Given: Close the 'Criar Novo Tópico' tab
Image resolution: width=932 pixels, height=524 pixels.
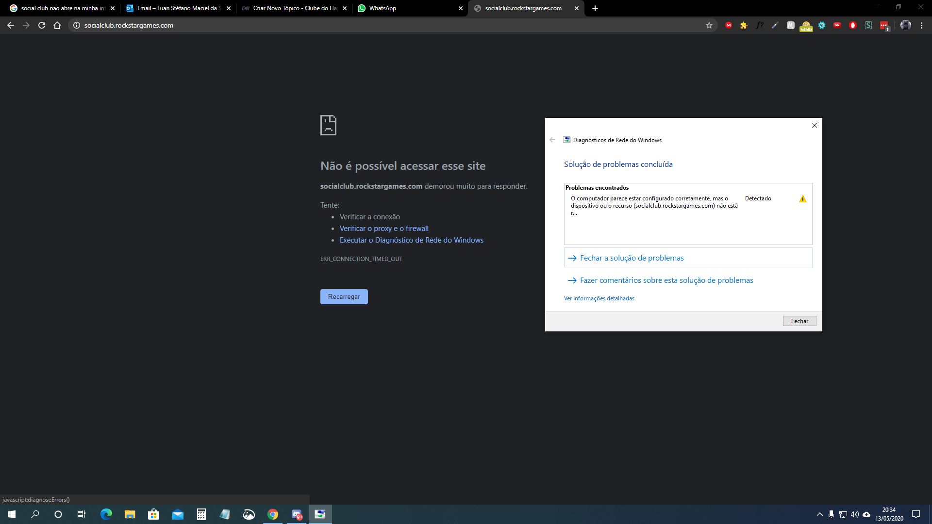Looking at the screenshot, I should (x=345, y=8).
